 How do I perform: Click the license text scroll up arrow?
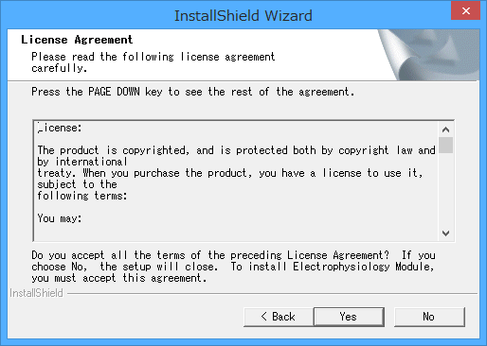coord(445,130)
